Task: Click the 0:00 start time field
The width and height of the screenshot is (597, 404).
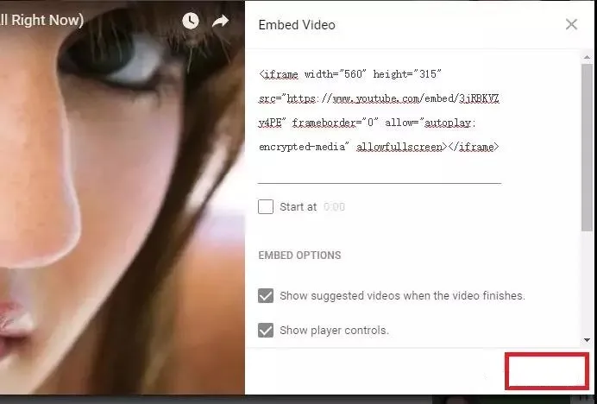Action: (334, 207)
